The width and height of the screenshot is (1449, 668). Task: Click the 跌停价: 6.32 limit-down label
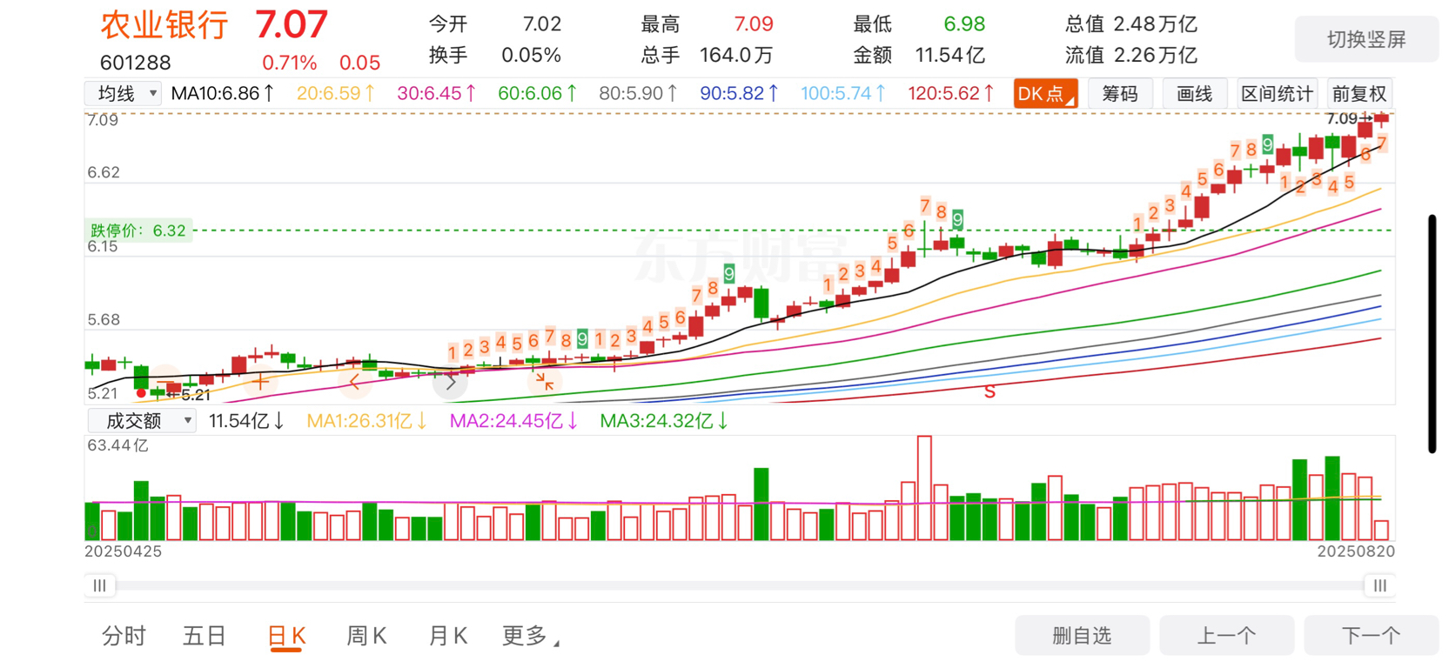coord(138,230)
